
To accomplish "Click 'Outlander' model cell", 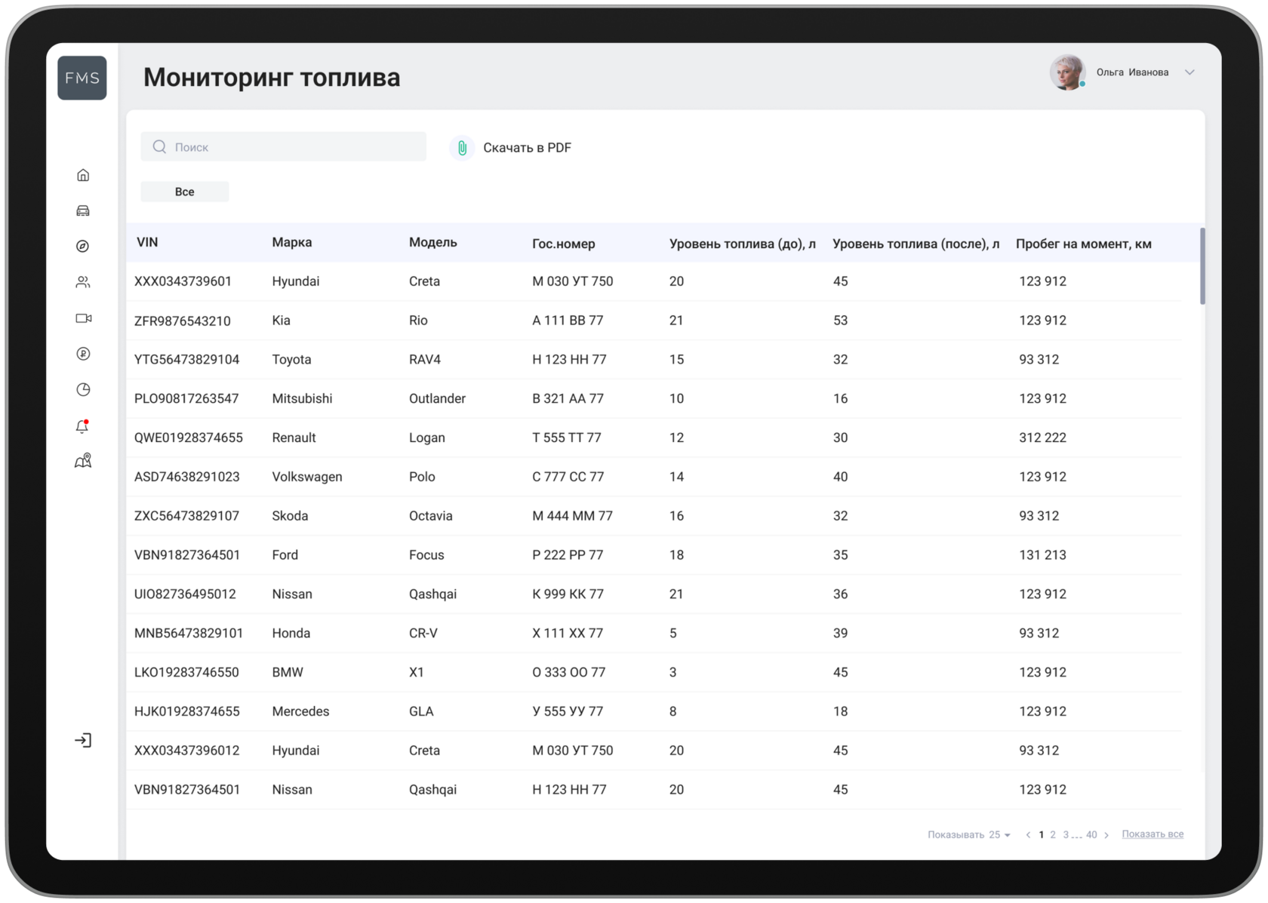I will (x=437, y=399).
